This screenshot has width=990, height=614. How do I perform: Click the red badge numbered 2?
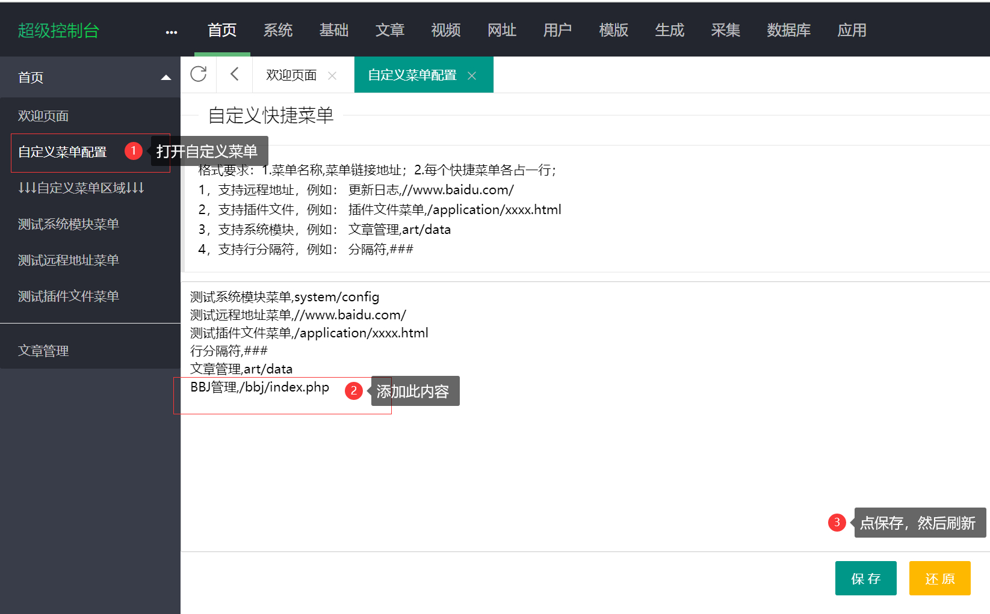(354, 391)
